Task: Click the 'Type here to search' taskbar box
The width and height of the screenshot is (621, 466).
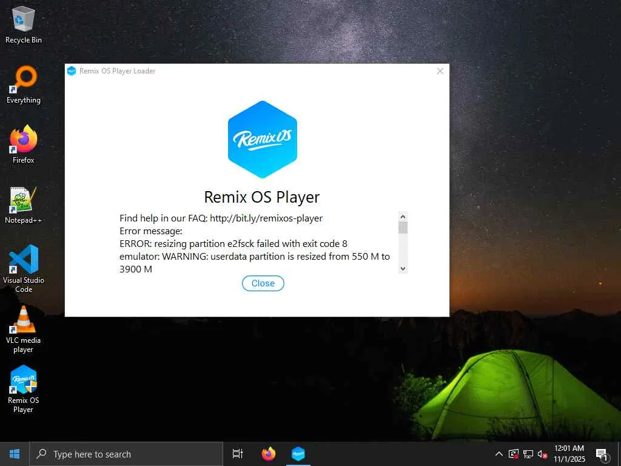Action: coord(126,454)
